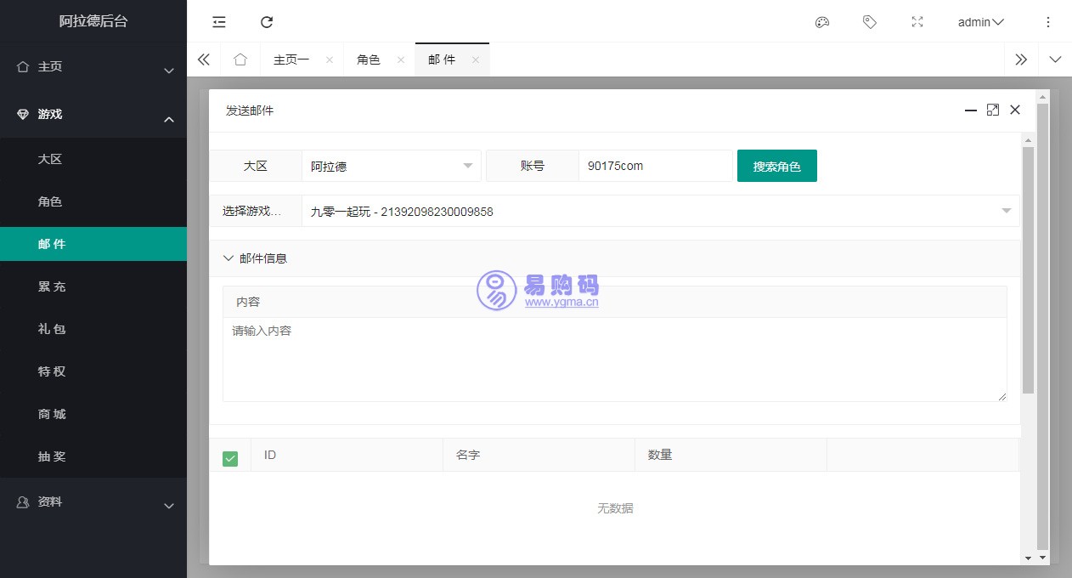Open the theme palette icon
Viewport: 1072px width, 578px height.
click(821, 22)
